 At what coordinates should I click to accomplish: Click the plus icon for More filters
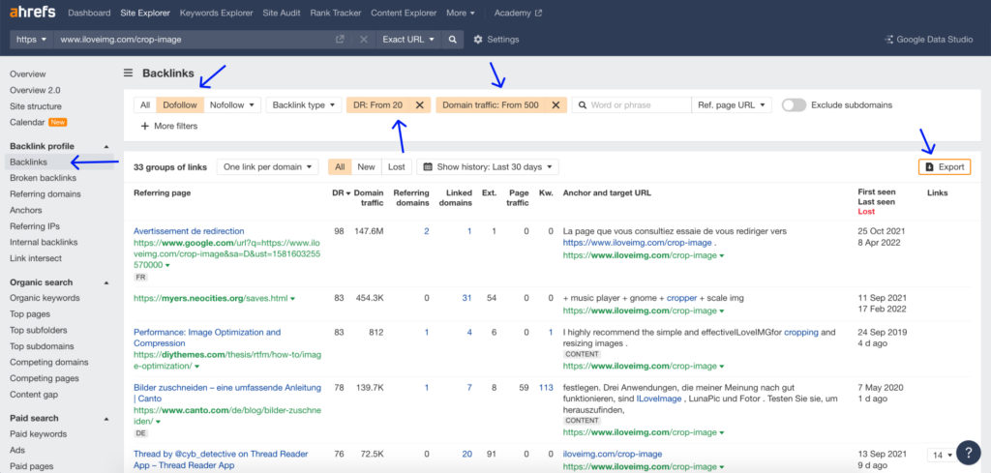[145, 126]
